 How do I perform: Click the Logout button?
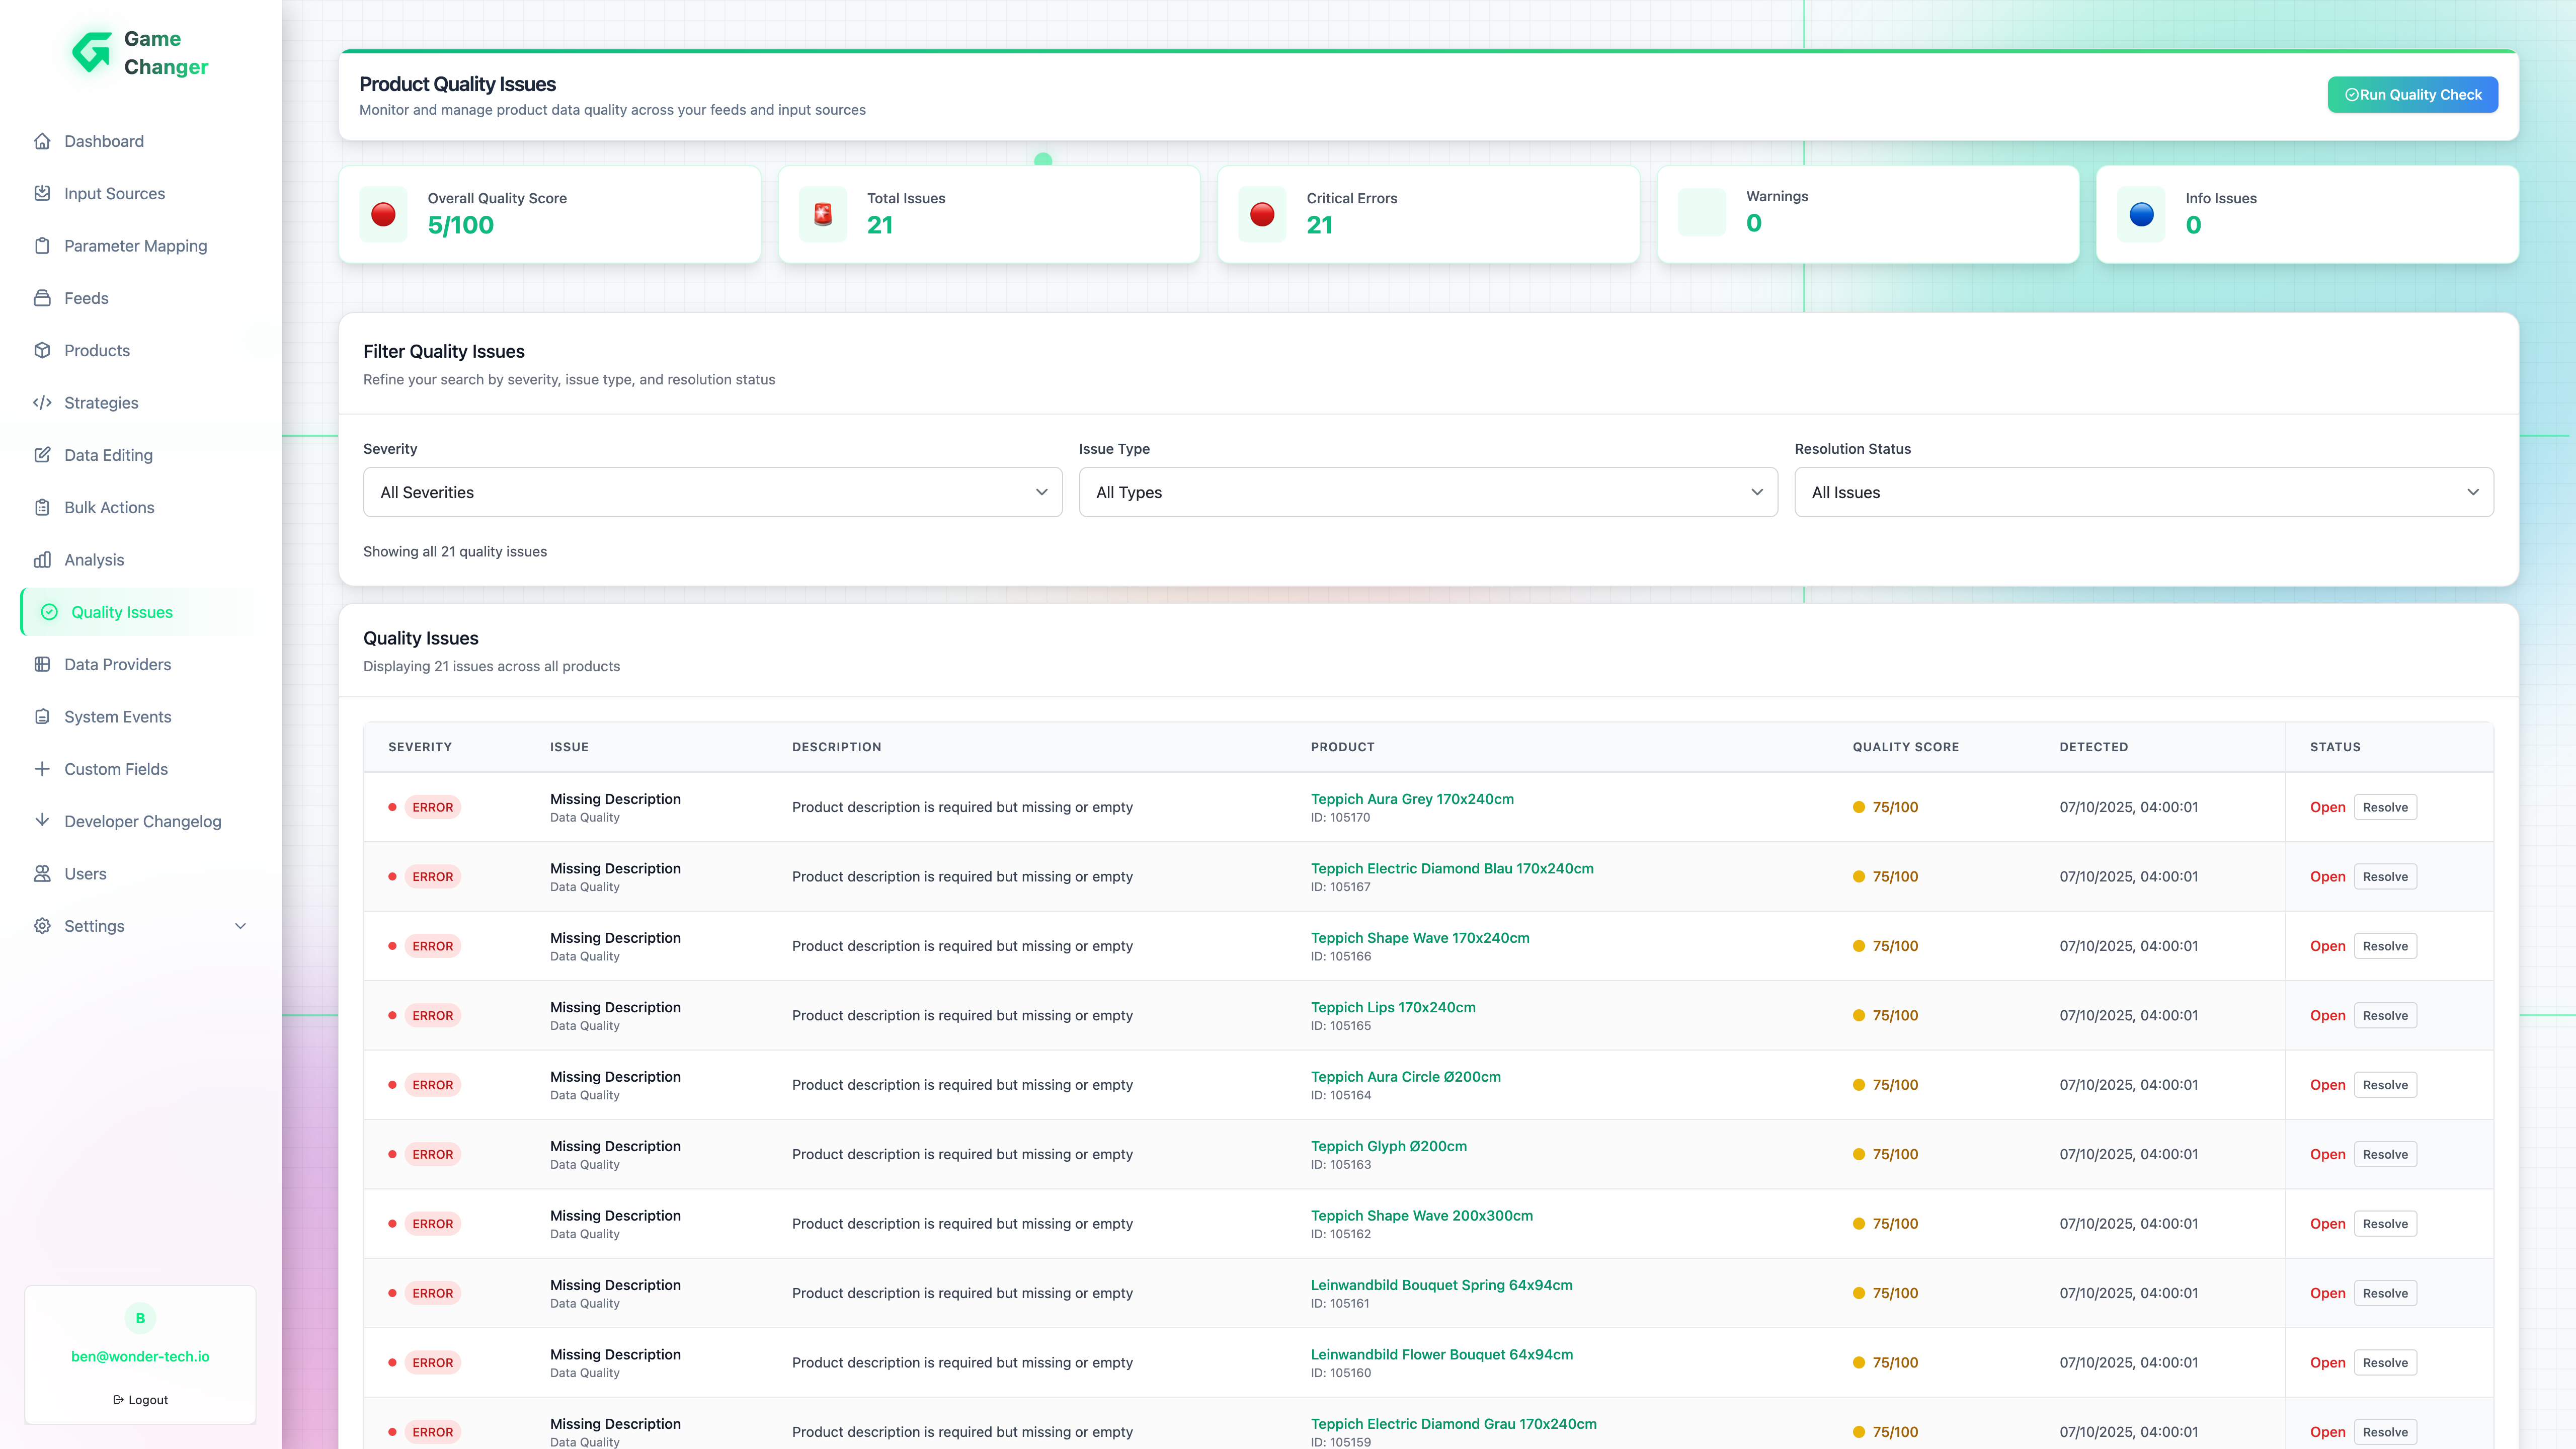coord(140,1400)
